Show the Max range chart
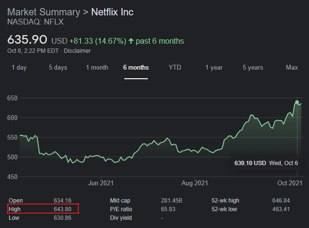 292,67
